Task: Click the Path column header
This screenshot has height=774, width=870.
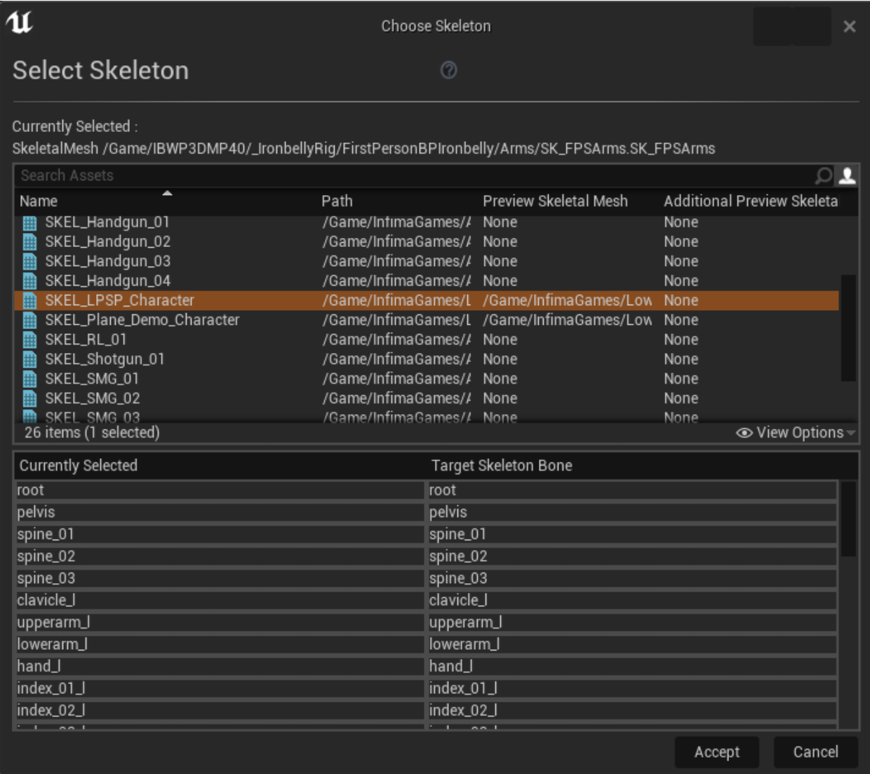Action: pos(337,201)
